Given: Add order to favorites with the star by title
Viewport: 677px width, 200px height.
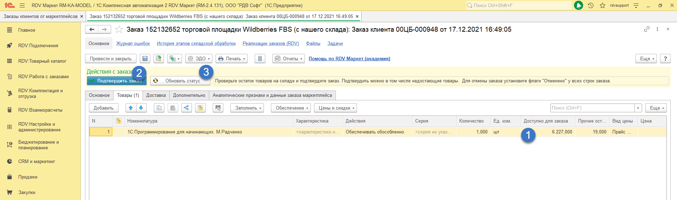Looking at the screenshot, I should point(119,30).
